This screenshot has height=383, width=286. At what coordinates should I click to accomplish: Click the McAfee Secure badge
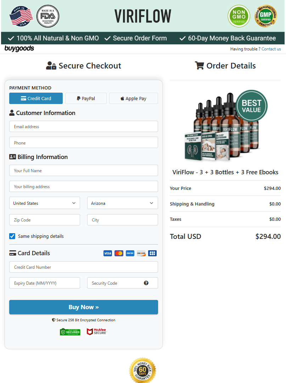[96, 332]
